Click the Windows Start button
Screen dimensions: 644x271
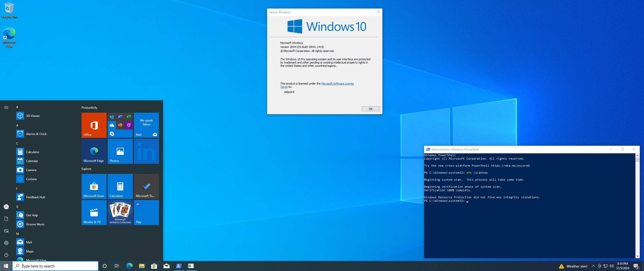6,266
